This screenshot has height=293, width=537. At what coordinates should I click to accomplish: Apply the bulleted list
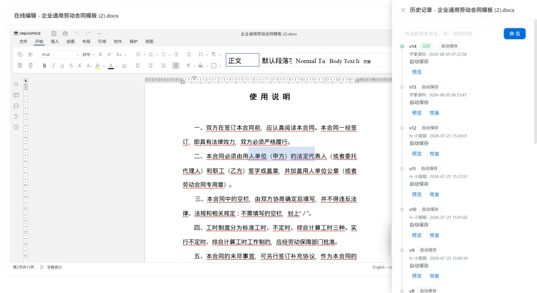pyautogui.click(x=138, y=54)
